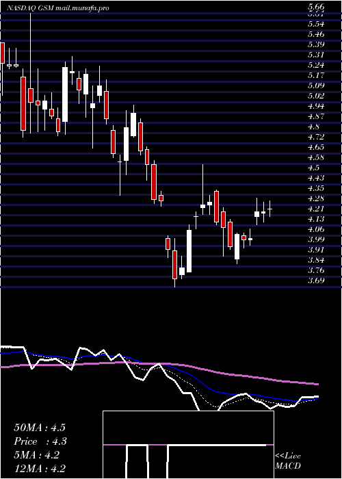Click the 5.54 price axis label
This screenshot has height=479, width=342.
pyautogui.click(x=316, y=24)
